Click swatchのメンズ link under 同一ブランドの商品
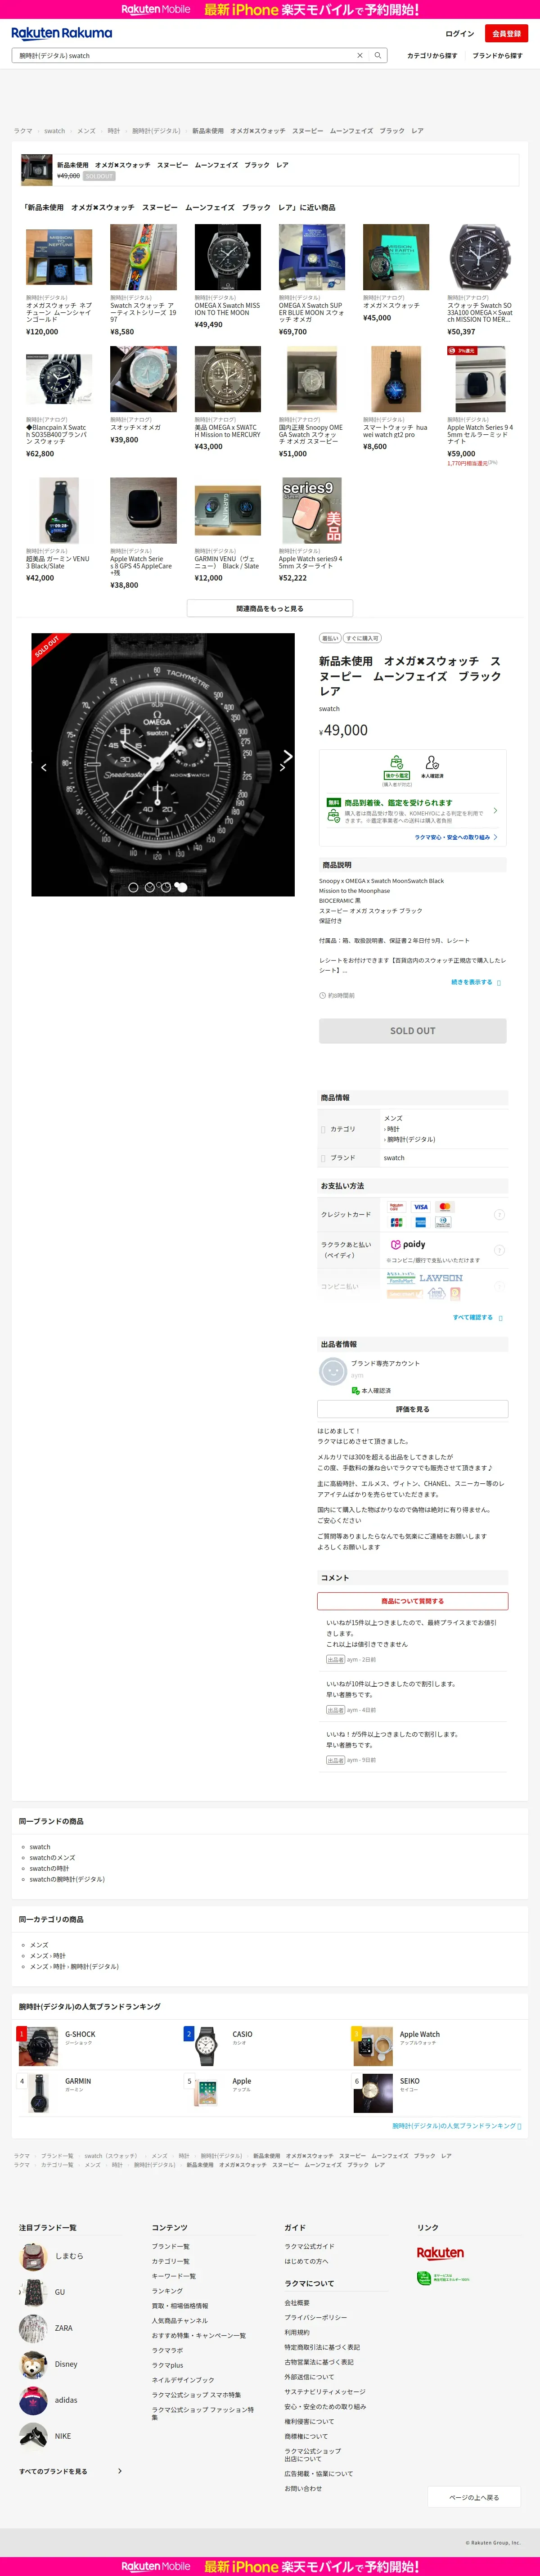Viewport: 540px width, 2576px height. (52, 1858)
